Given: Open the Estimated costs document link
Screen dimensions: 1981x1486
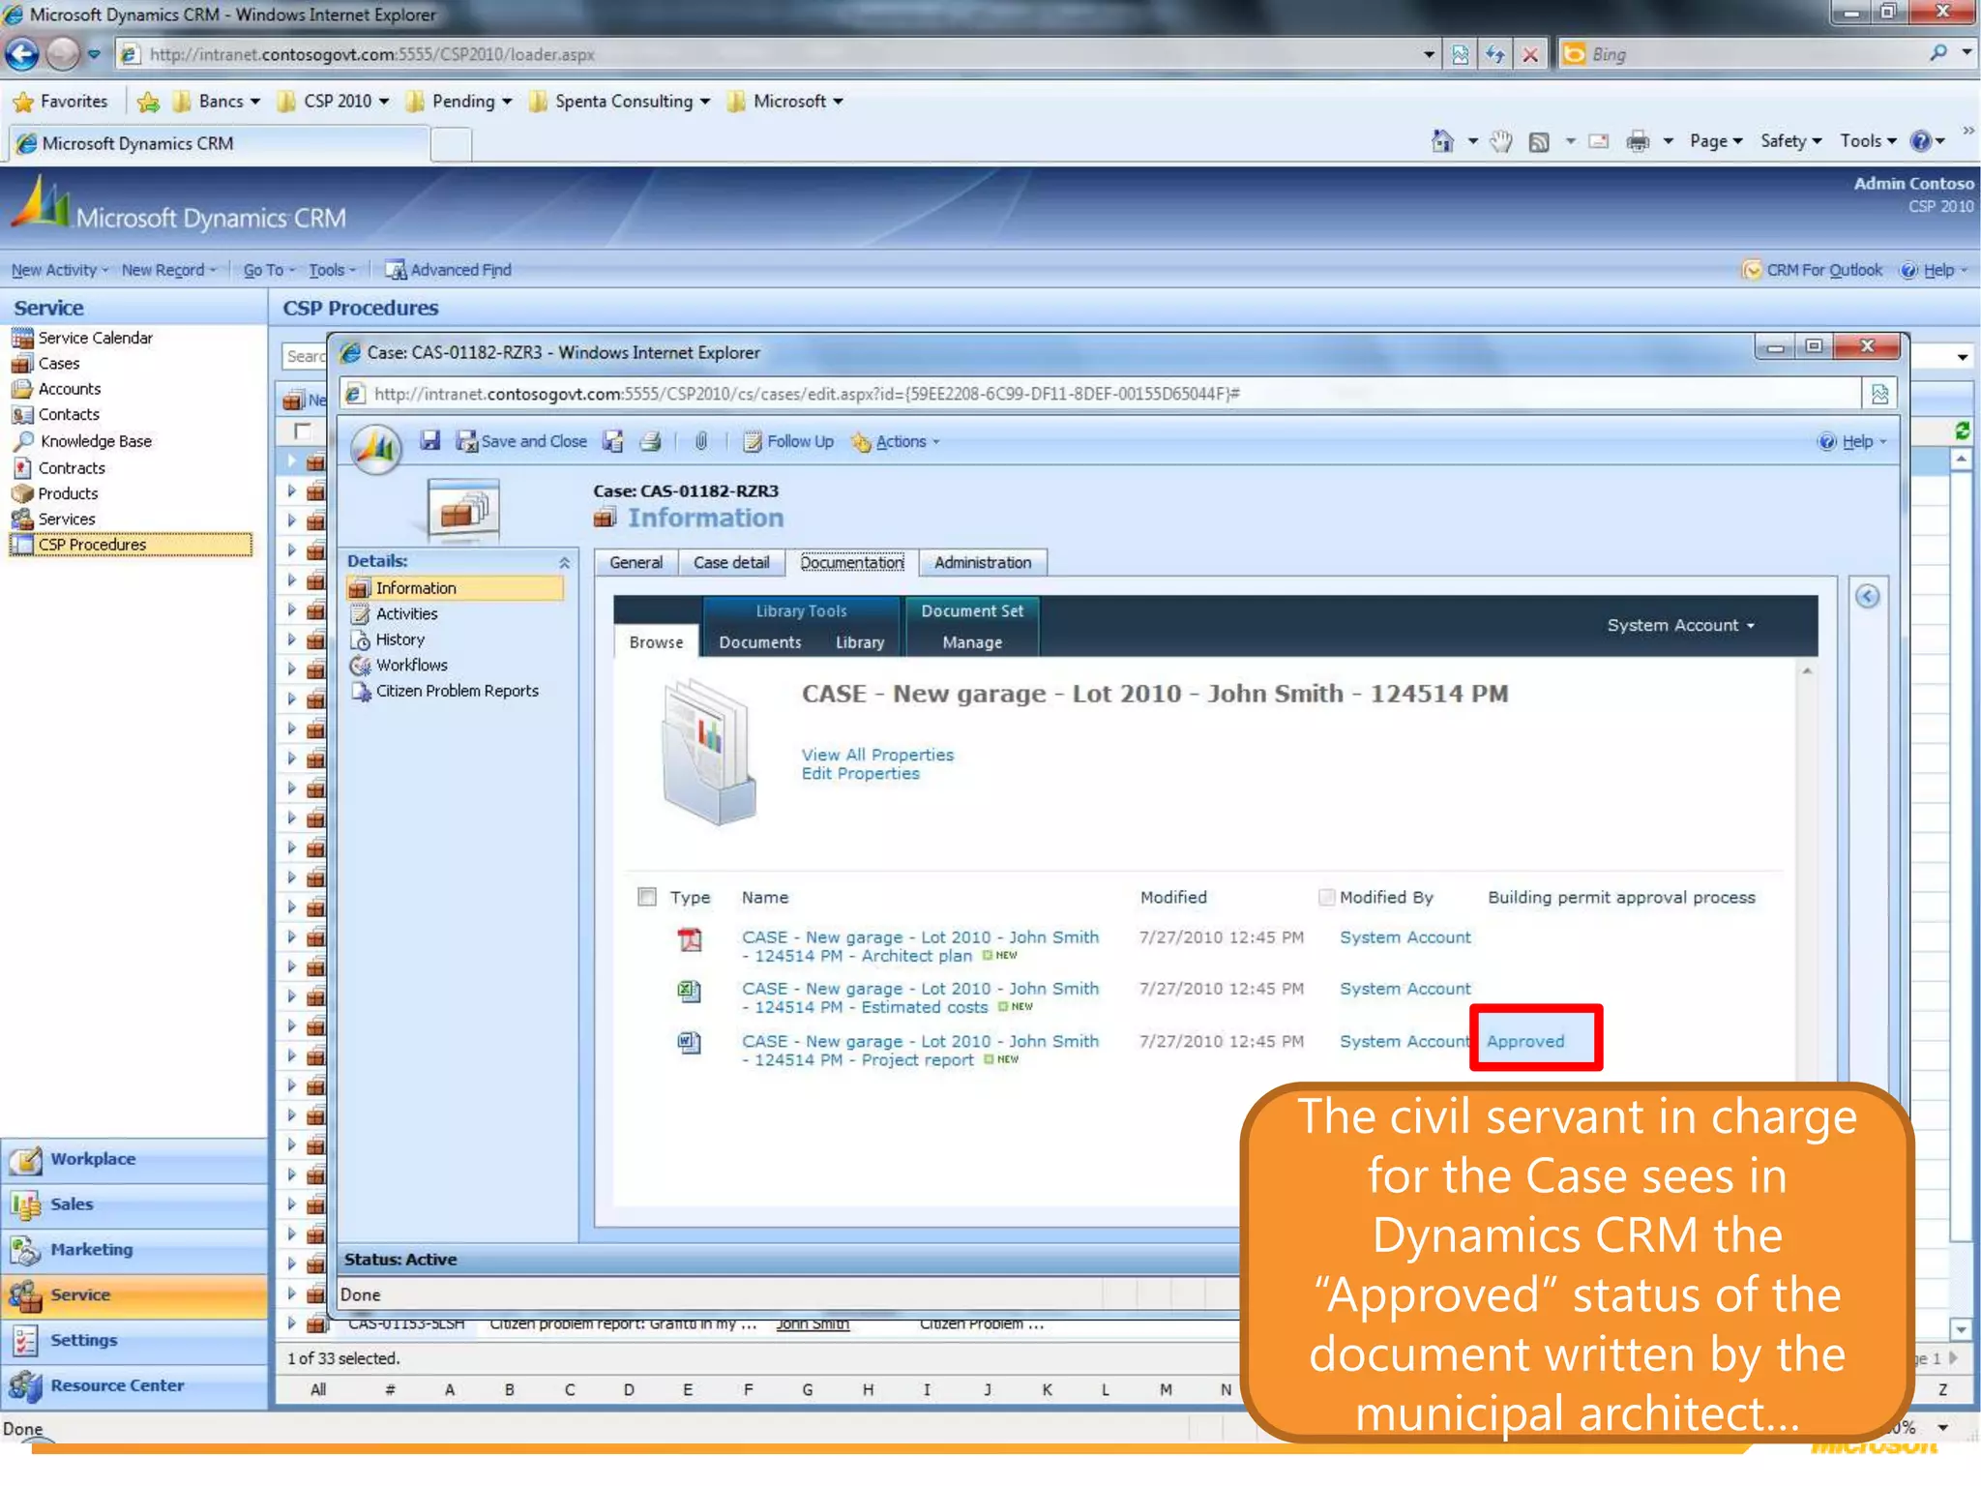Looking at the screenshot, I should (x=919, y=998).
